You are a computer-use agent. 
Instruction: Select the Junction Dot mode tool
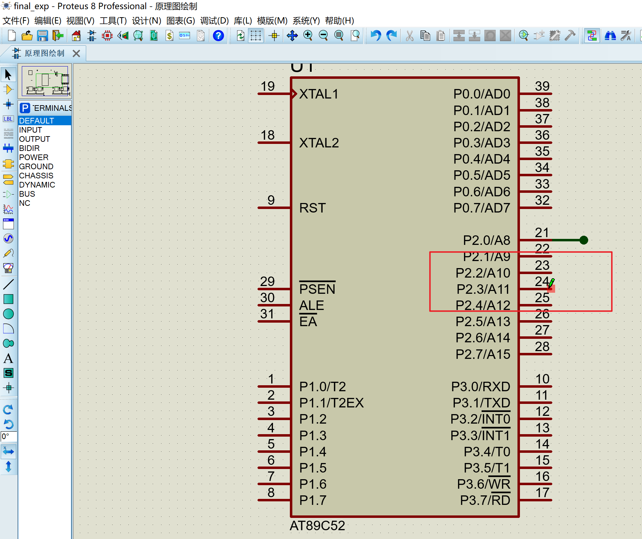8,104
